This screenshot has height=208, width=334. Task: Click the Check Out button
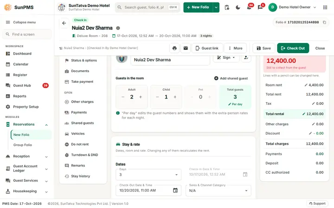[x=293, y=48]
